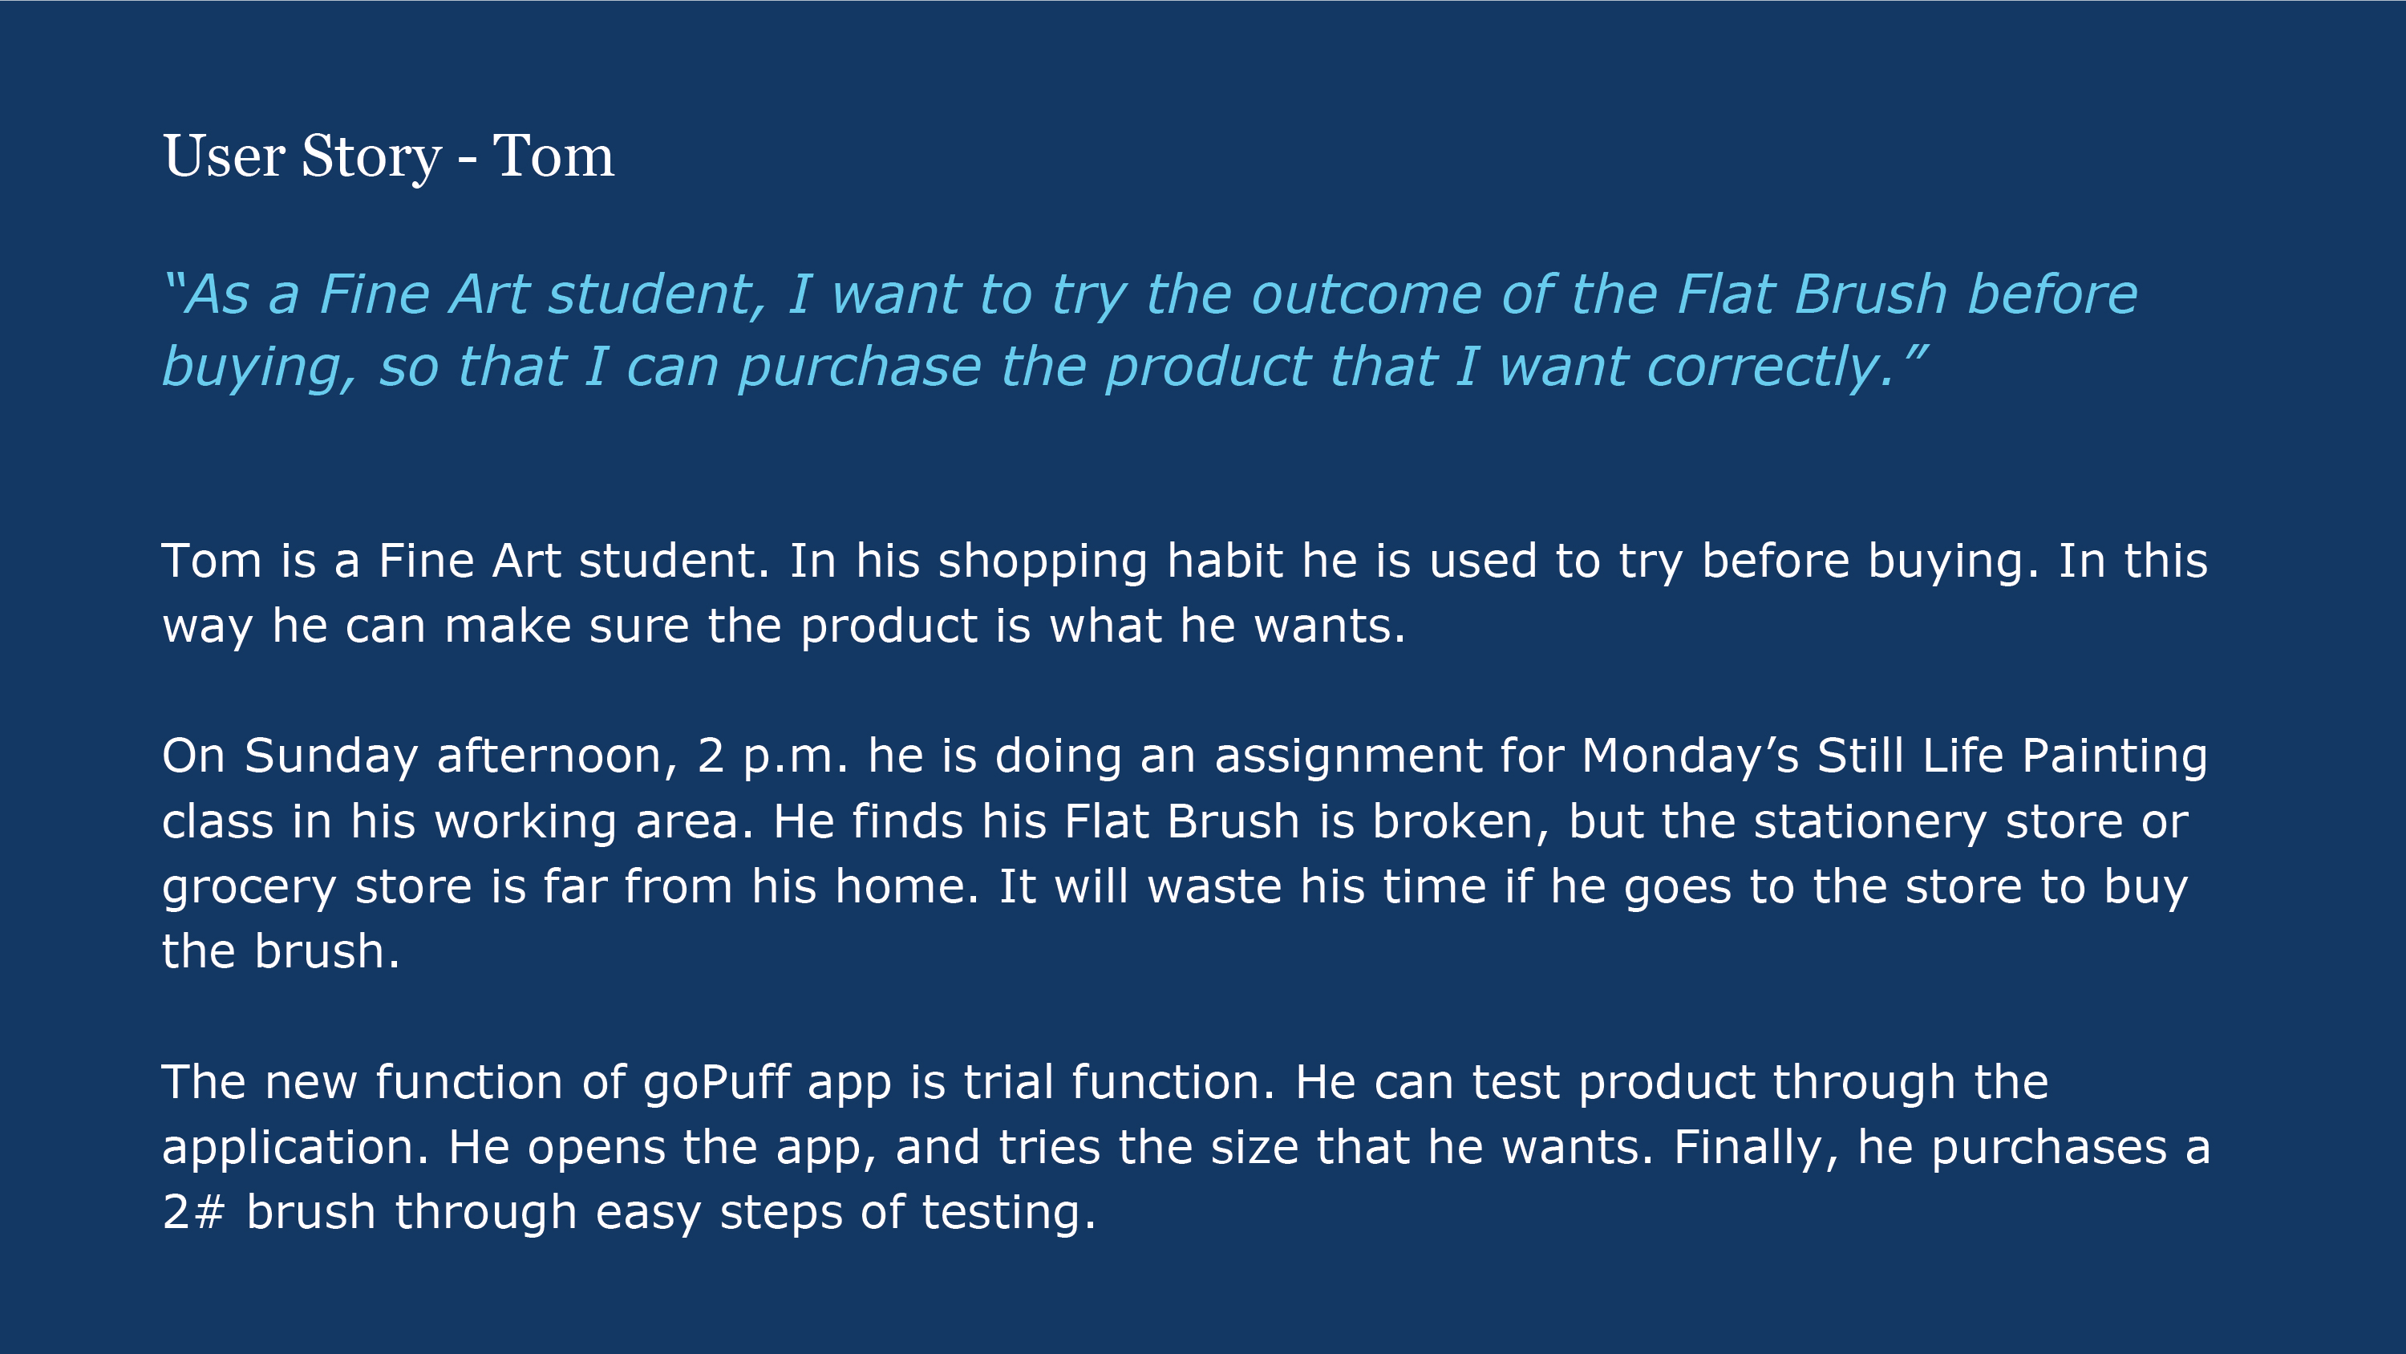Click the paragraph starting 'Tom is a Fine Art student'

tap(1185, 593)
